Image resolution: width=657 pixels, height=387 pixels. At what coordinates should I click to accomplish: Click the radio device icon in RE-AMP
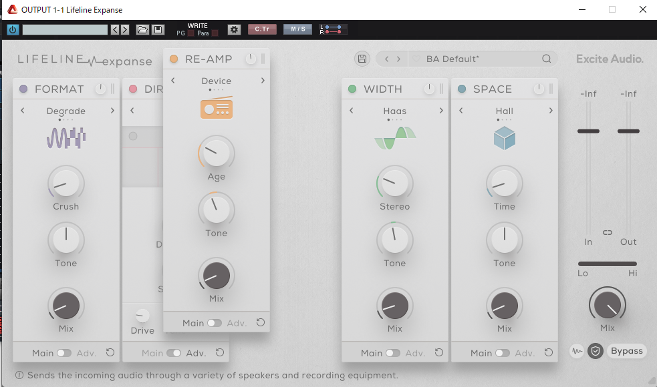[x=216, y=108]
